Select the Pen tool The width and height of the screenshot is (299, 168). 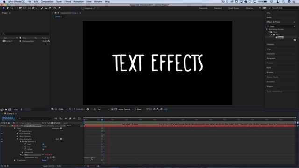tap(33, 8)
